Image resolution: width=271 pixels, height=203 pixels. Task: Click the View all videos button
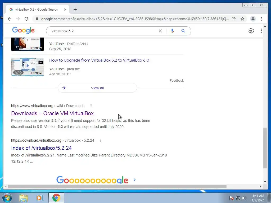[97, 88]
